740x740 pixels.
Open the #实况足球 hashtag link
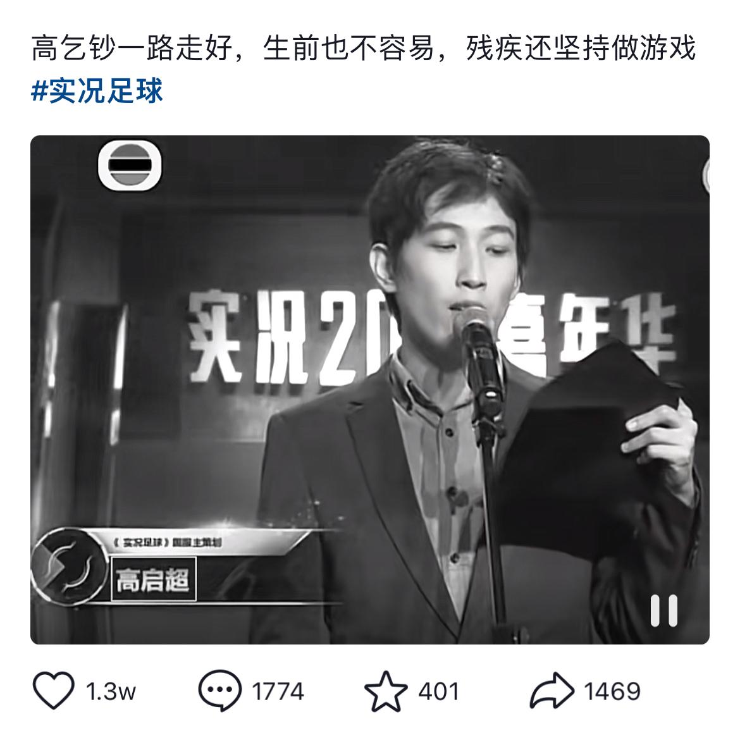tap(97, 90)
